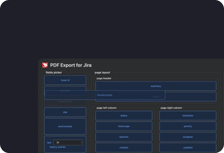The width and height of the screenshot is (224, 153).
Task: Select the priority block
Action: pyautogui.click(x=188, y=126)
